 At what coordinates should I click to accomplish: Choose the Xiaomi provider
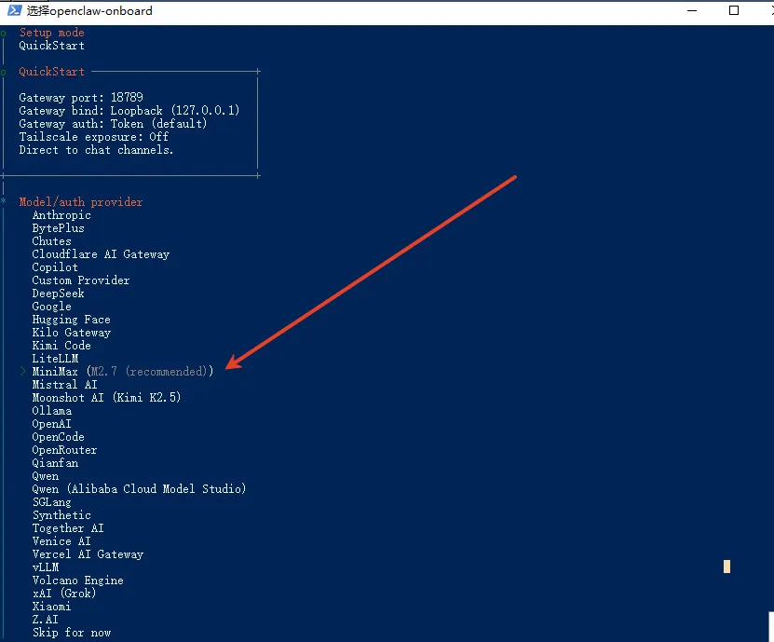pos(52,607)
